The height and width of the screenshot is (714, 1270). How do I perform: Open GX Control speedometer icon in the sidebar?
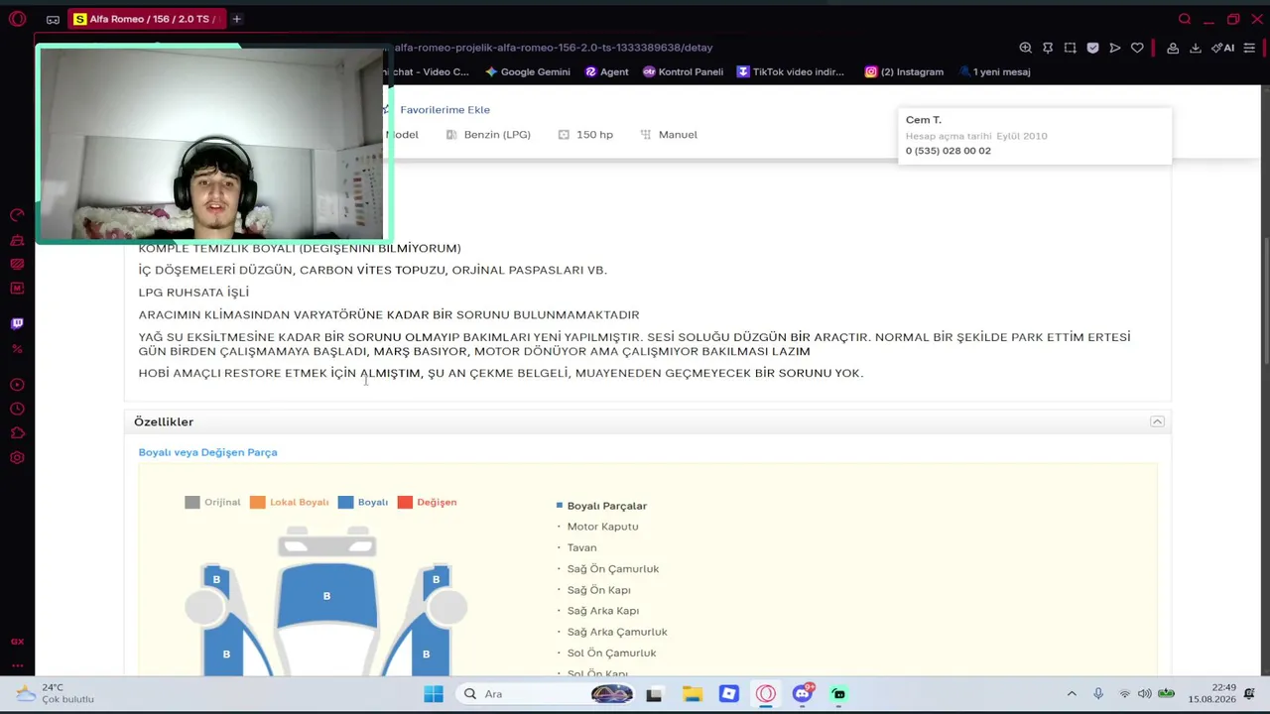[x=17, y=215]
